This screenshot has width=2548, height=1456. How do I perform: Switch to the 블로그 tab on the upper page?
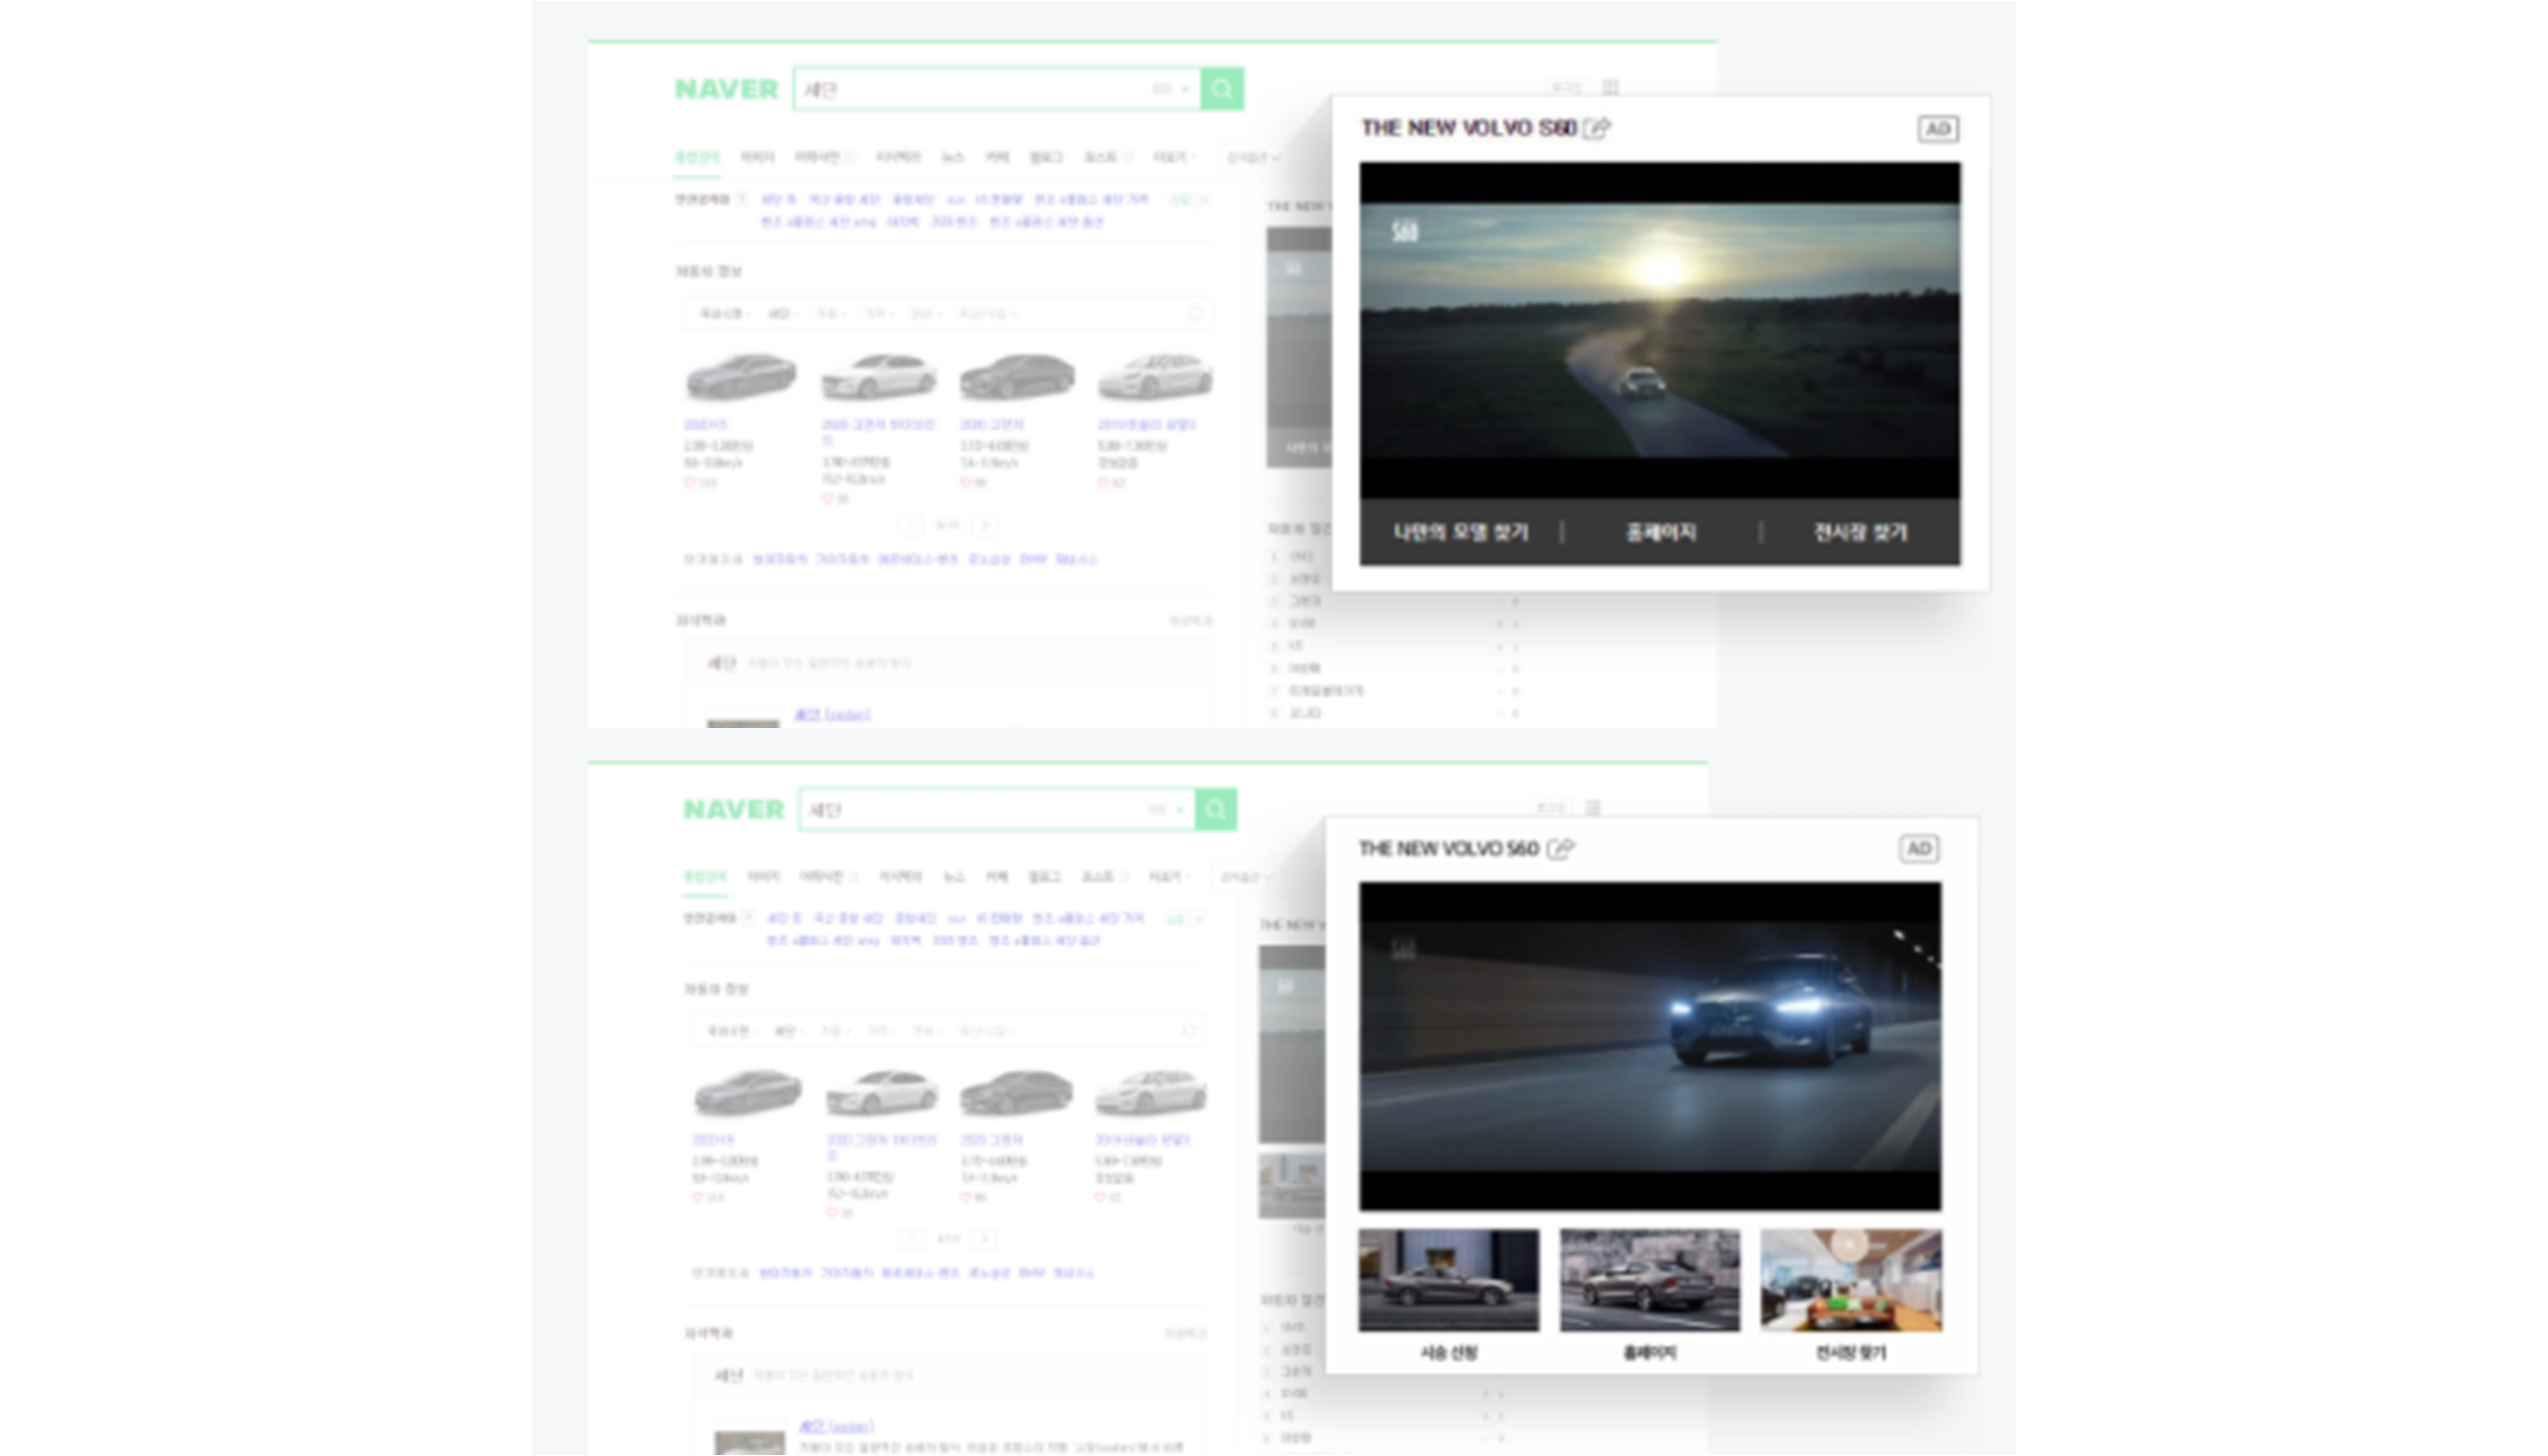pyautogui.click(x=1046, y=157)
